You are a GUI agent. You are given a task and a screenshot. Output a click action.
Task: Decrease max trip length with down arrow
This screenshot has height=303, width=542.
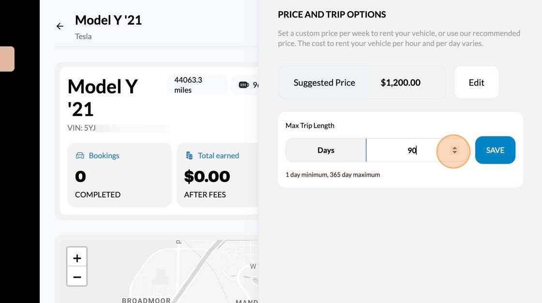pos(454,152)
